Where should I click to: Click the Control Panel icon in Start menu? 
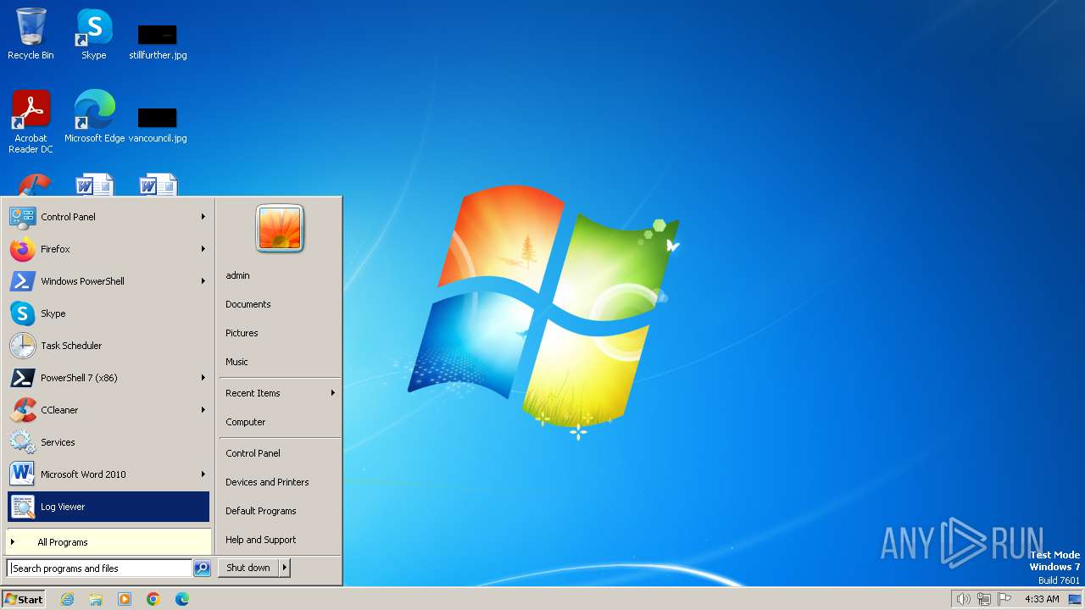(x=22, y=217)
